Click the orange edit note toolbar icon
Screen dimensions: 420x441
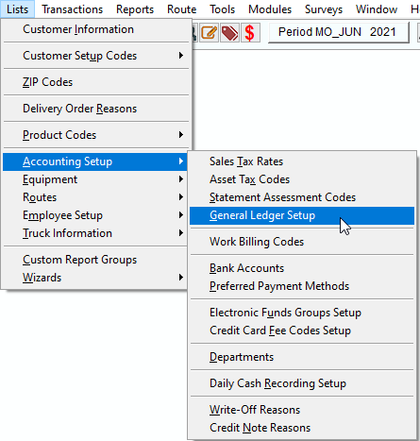[x=210, y=33]
